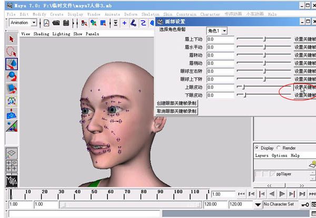Screen dimensions: 316x218
Task: Switch to four view layout
Action: pos(12,166)
